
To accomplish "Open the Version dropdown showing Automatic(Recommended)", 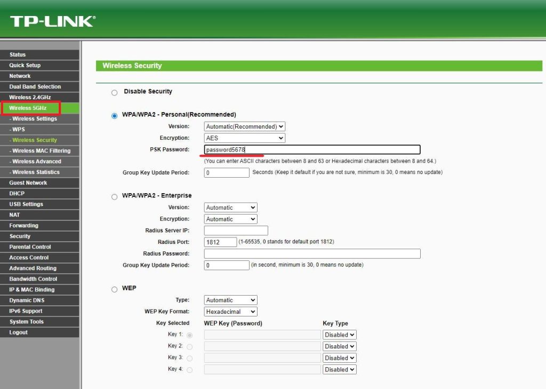I will click(244, 126).
